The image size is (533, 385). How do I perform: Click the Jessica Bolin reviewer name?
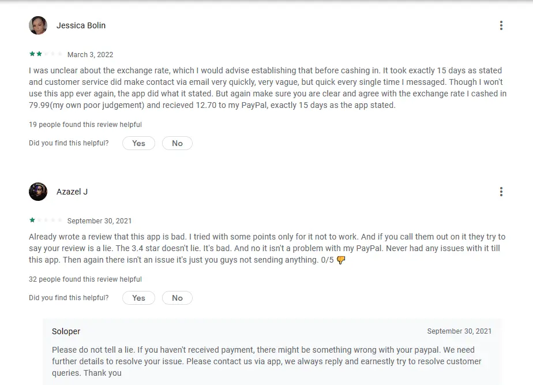tap(81, 25)
